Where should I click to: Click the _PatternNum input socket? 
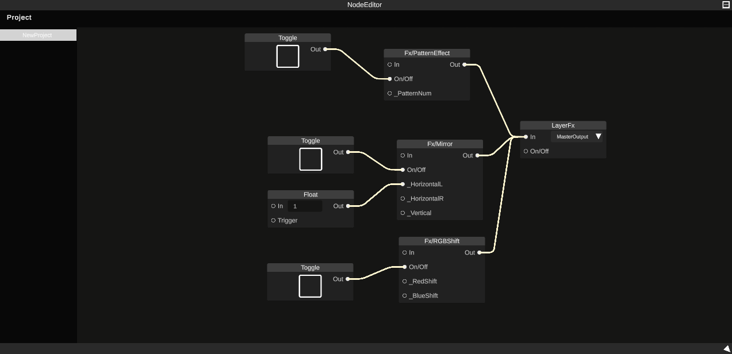(x=390, y=93)
